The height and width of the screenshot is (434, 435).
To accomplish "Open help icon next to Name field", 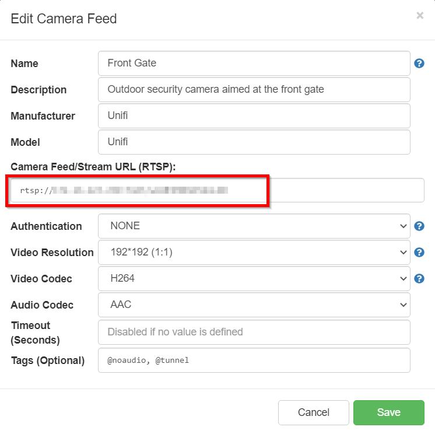I will click(419, 64).
